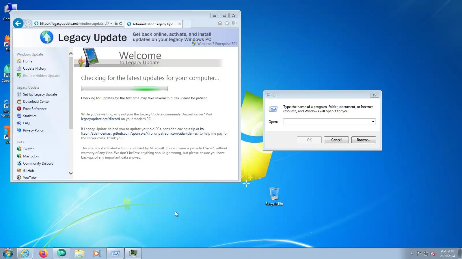Click the Twitter sidebar icon
The height and width of the screenshot is (259, 462).
(19, 149)
